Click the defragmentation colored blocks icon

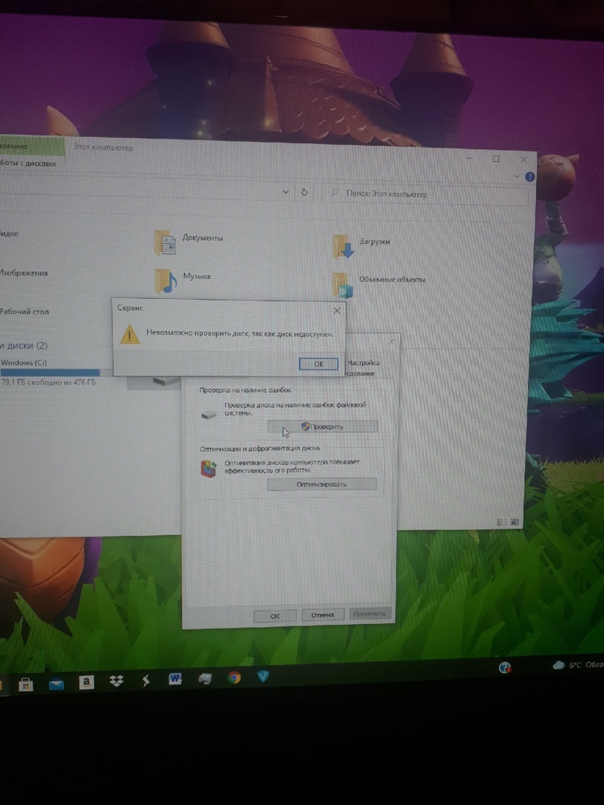click(x=208, y=468)
